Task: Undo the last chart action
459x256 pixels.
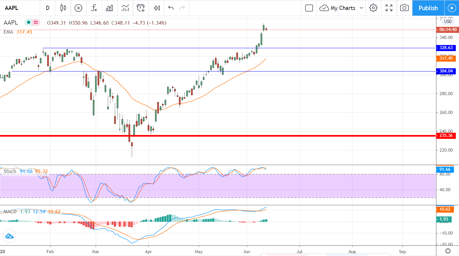Action: [x=171, y=8]
